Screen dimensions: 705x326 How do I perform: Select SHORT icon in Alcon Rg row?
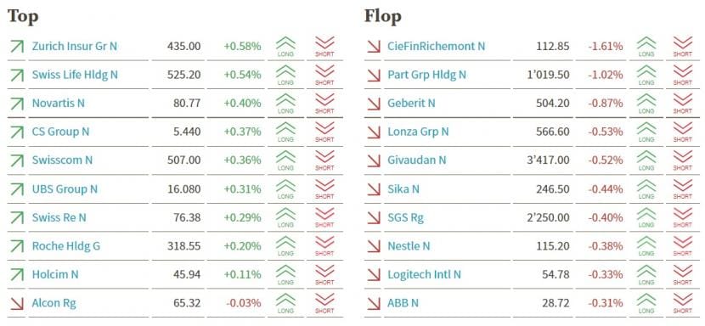pyautogui.click(x=324, y=302)
